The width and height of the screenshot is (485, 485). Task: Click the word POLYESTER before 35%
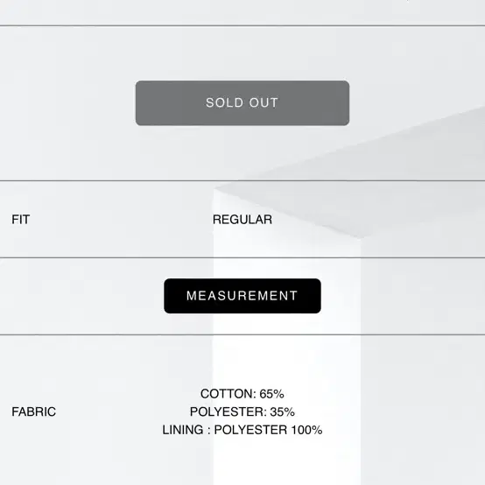click(x=227, y=411)
